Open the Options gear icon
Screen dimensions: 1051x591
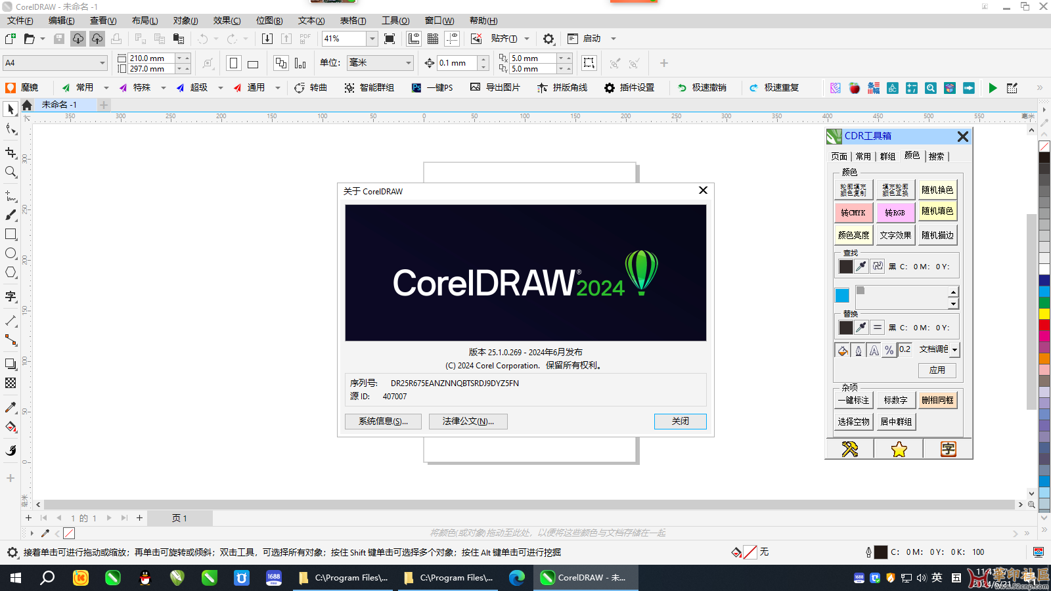548,39
